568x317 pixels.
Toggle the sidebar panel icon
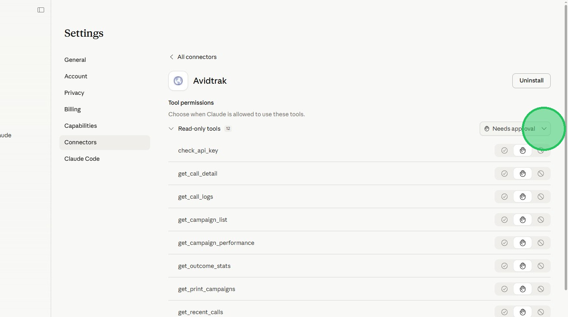pos(41,10)
